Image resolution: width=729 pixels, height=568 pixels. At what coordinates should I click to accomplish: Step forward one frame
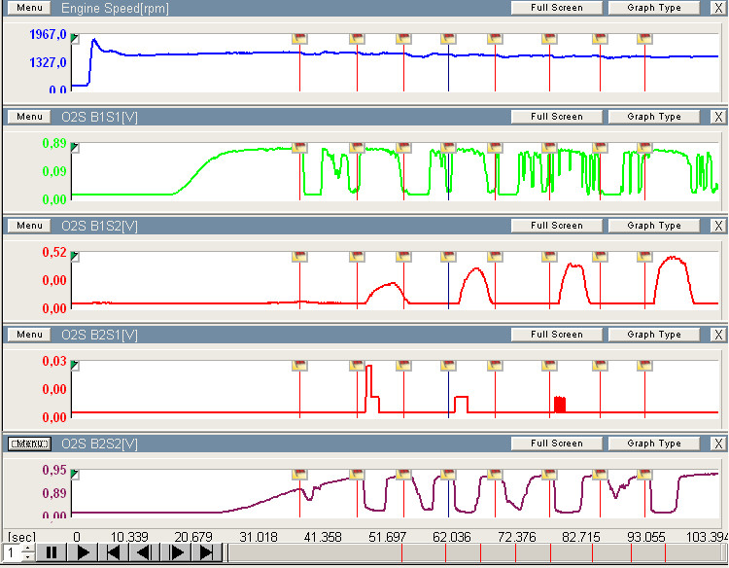tap(176, 552)
